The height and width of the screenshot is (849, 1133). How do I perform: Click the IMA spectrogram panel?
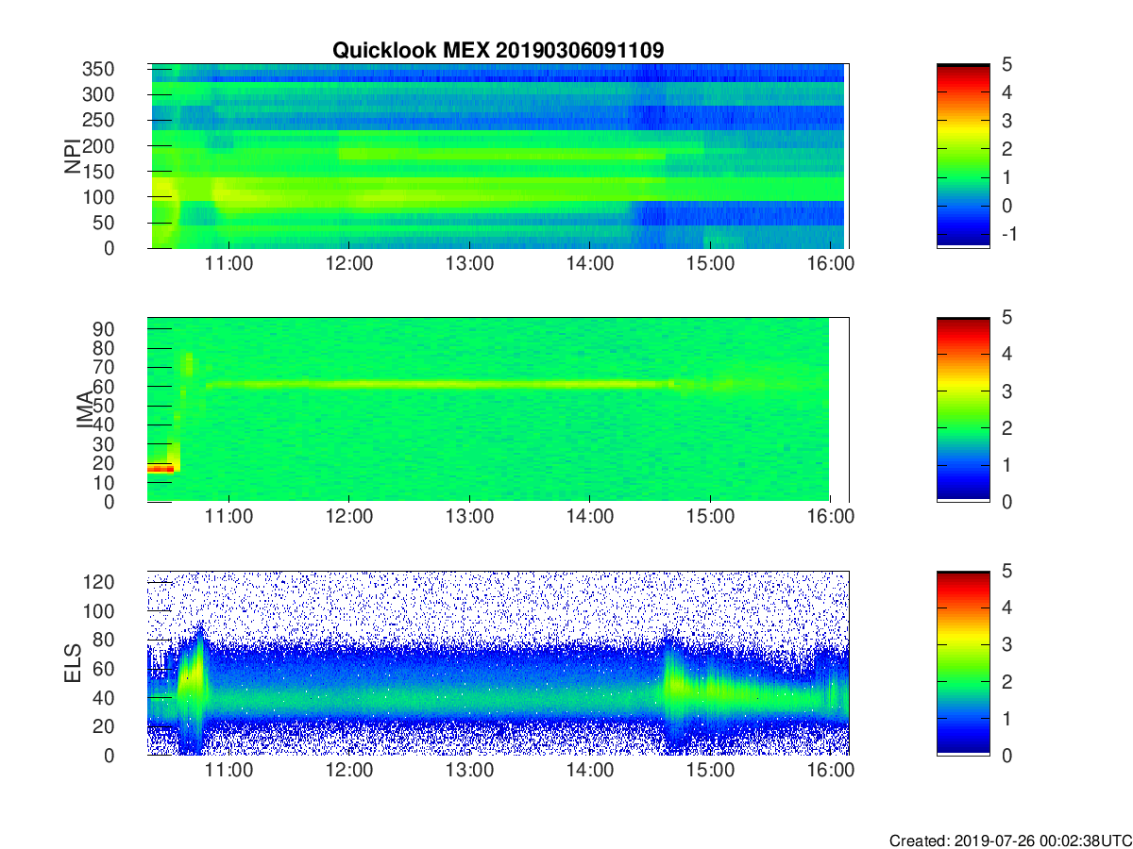pyautogui.click(x=498, y=409)
